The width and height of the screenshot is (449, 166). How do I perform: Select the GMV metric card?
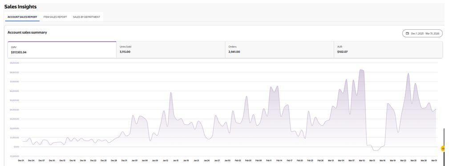point(62,50)
